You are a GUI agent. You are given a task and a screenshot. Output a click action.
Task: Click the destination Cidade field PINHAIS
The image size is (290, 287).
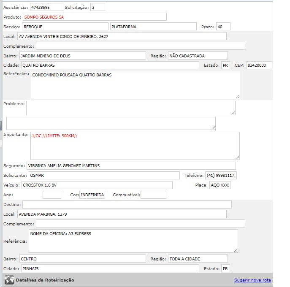[110, 268]
